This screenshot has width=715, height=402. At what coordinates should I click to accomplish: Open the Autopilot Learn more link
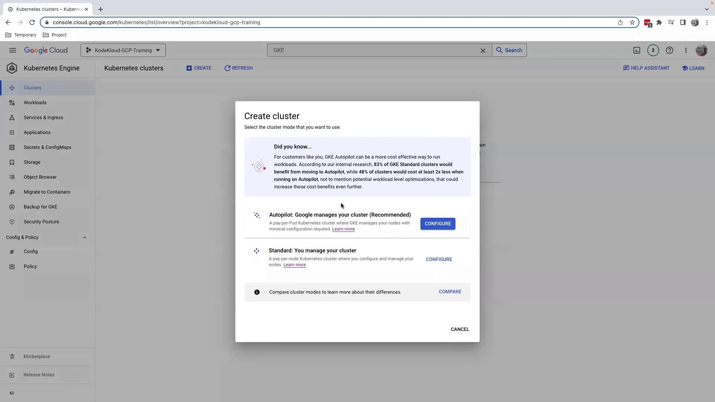[343, 229]
